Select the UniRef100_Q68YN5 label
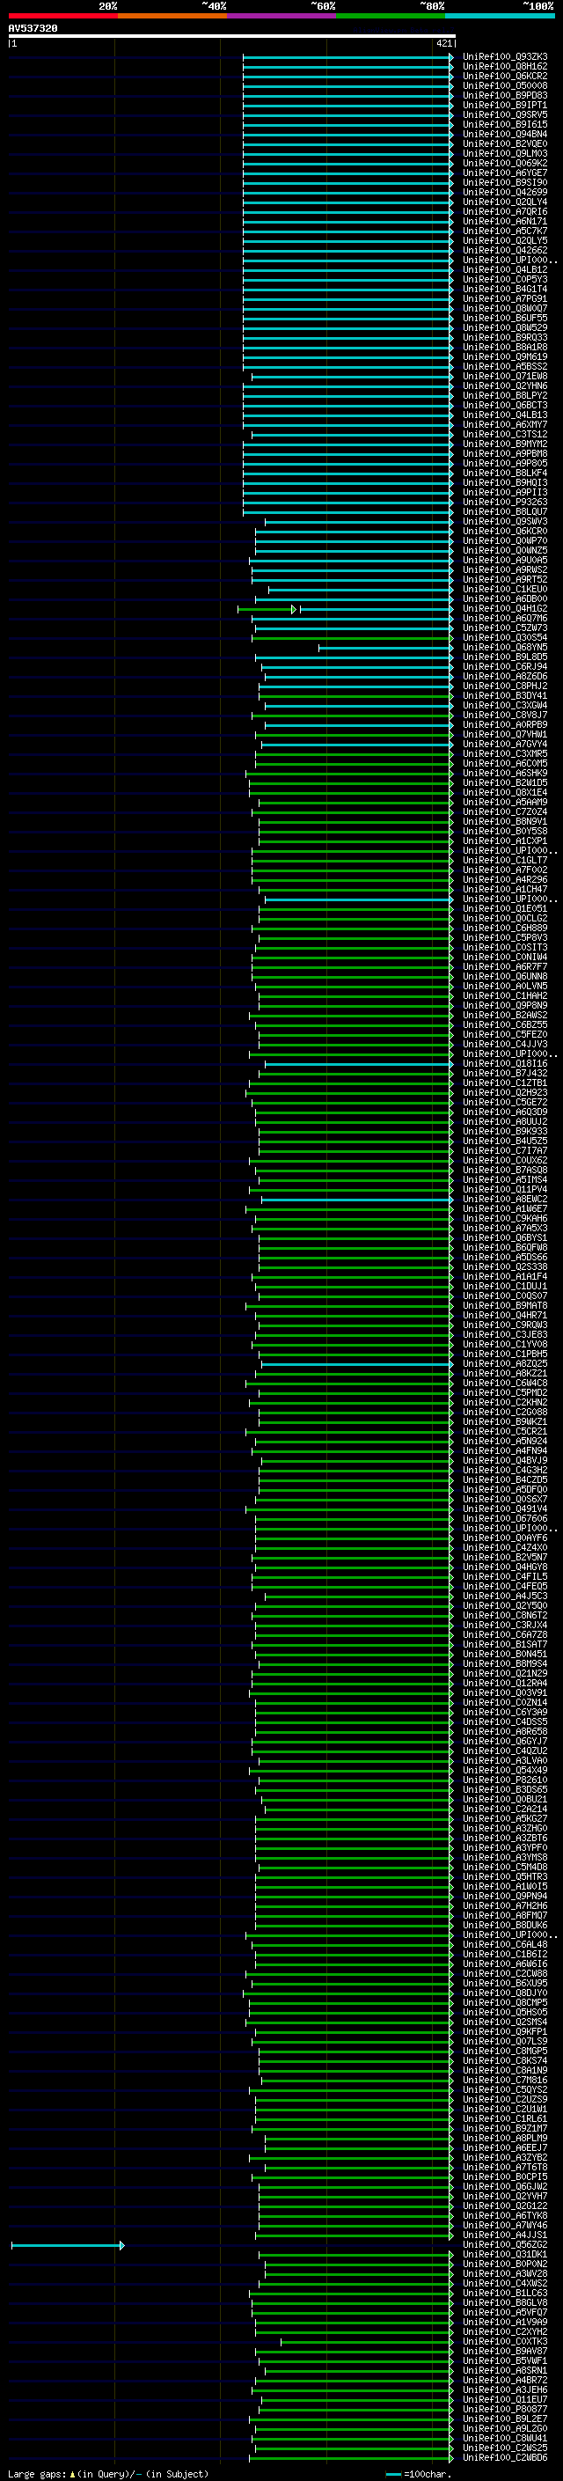Screen dimensions: 563x2481 [x=505, y=647]
